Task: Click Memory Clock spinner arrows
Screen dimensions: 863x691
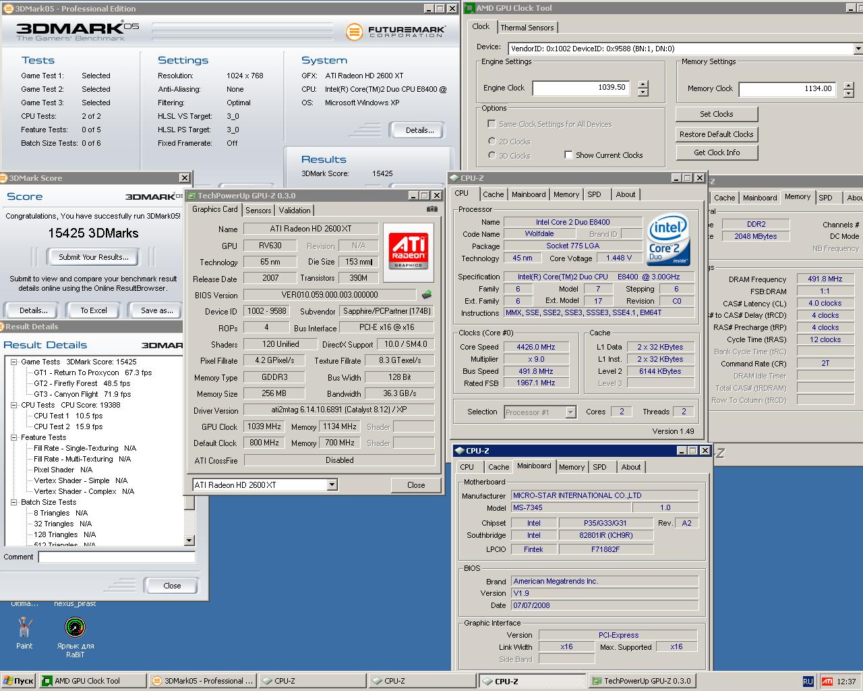Action: [x=849, y=90]
